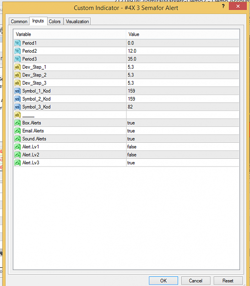Click the Value column header

click(x=183, y=34)
